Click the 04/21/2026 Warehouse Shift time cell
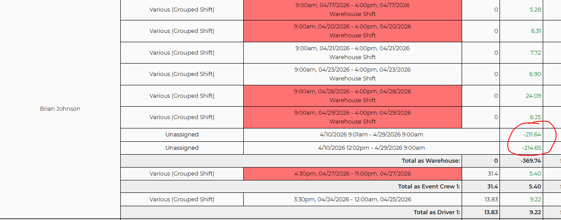The height and width of the screenshot is (220, 561). (x=352, y=52)
